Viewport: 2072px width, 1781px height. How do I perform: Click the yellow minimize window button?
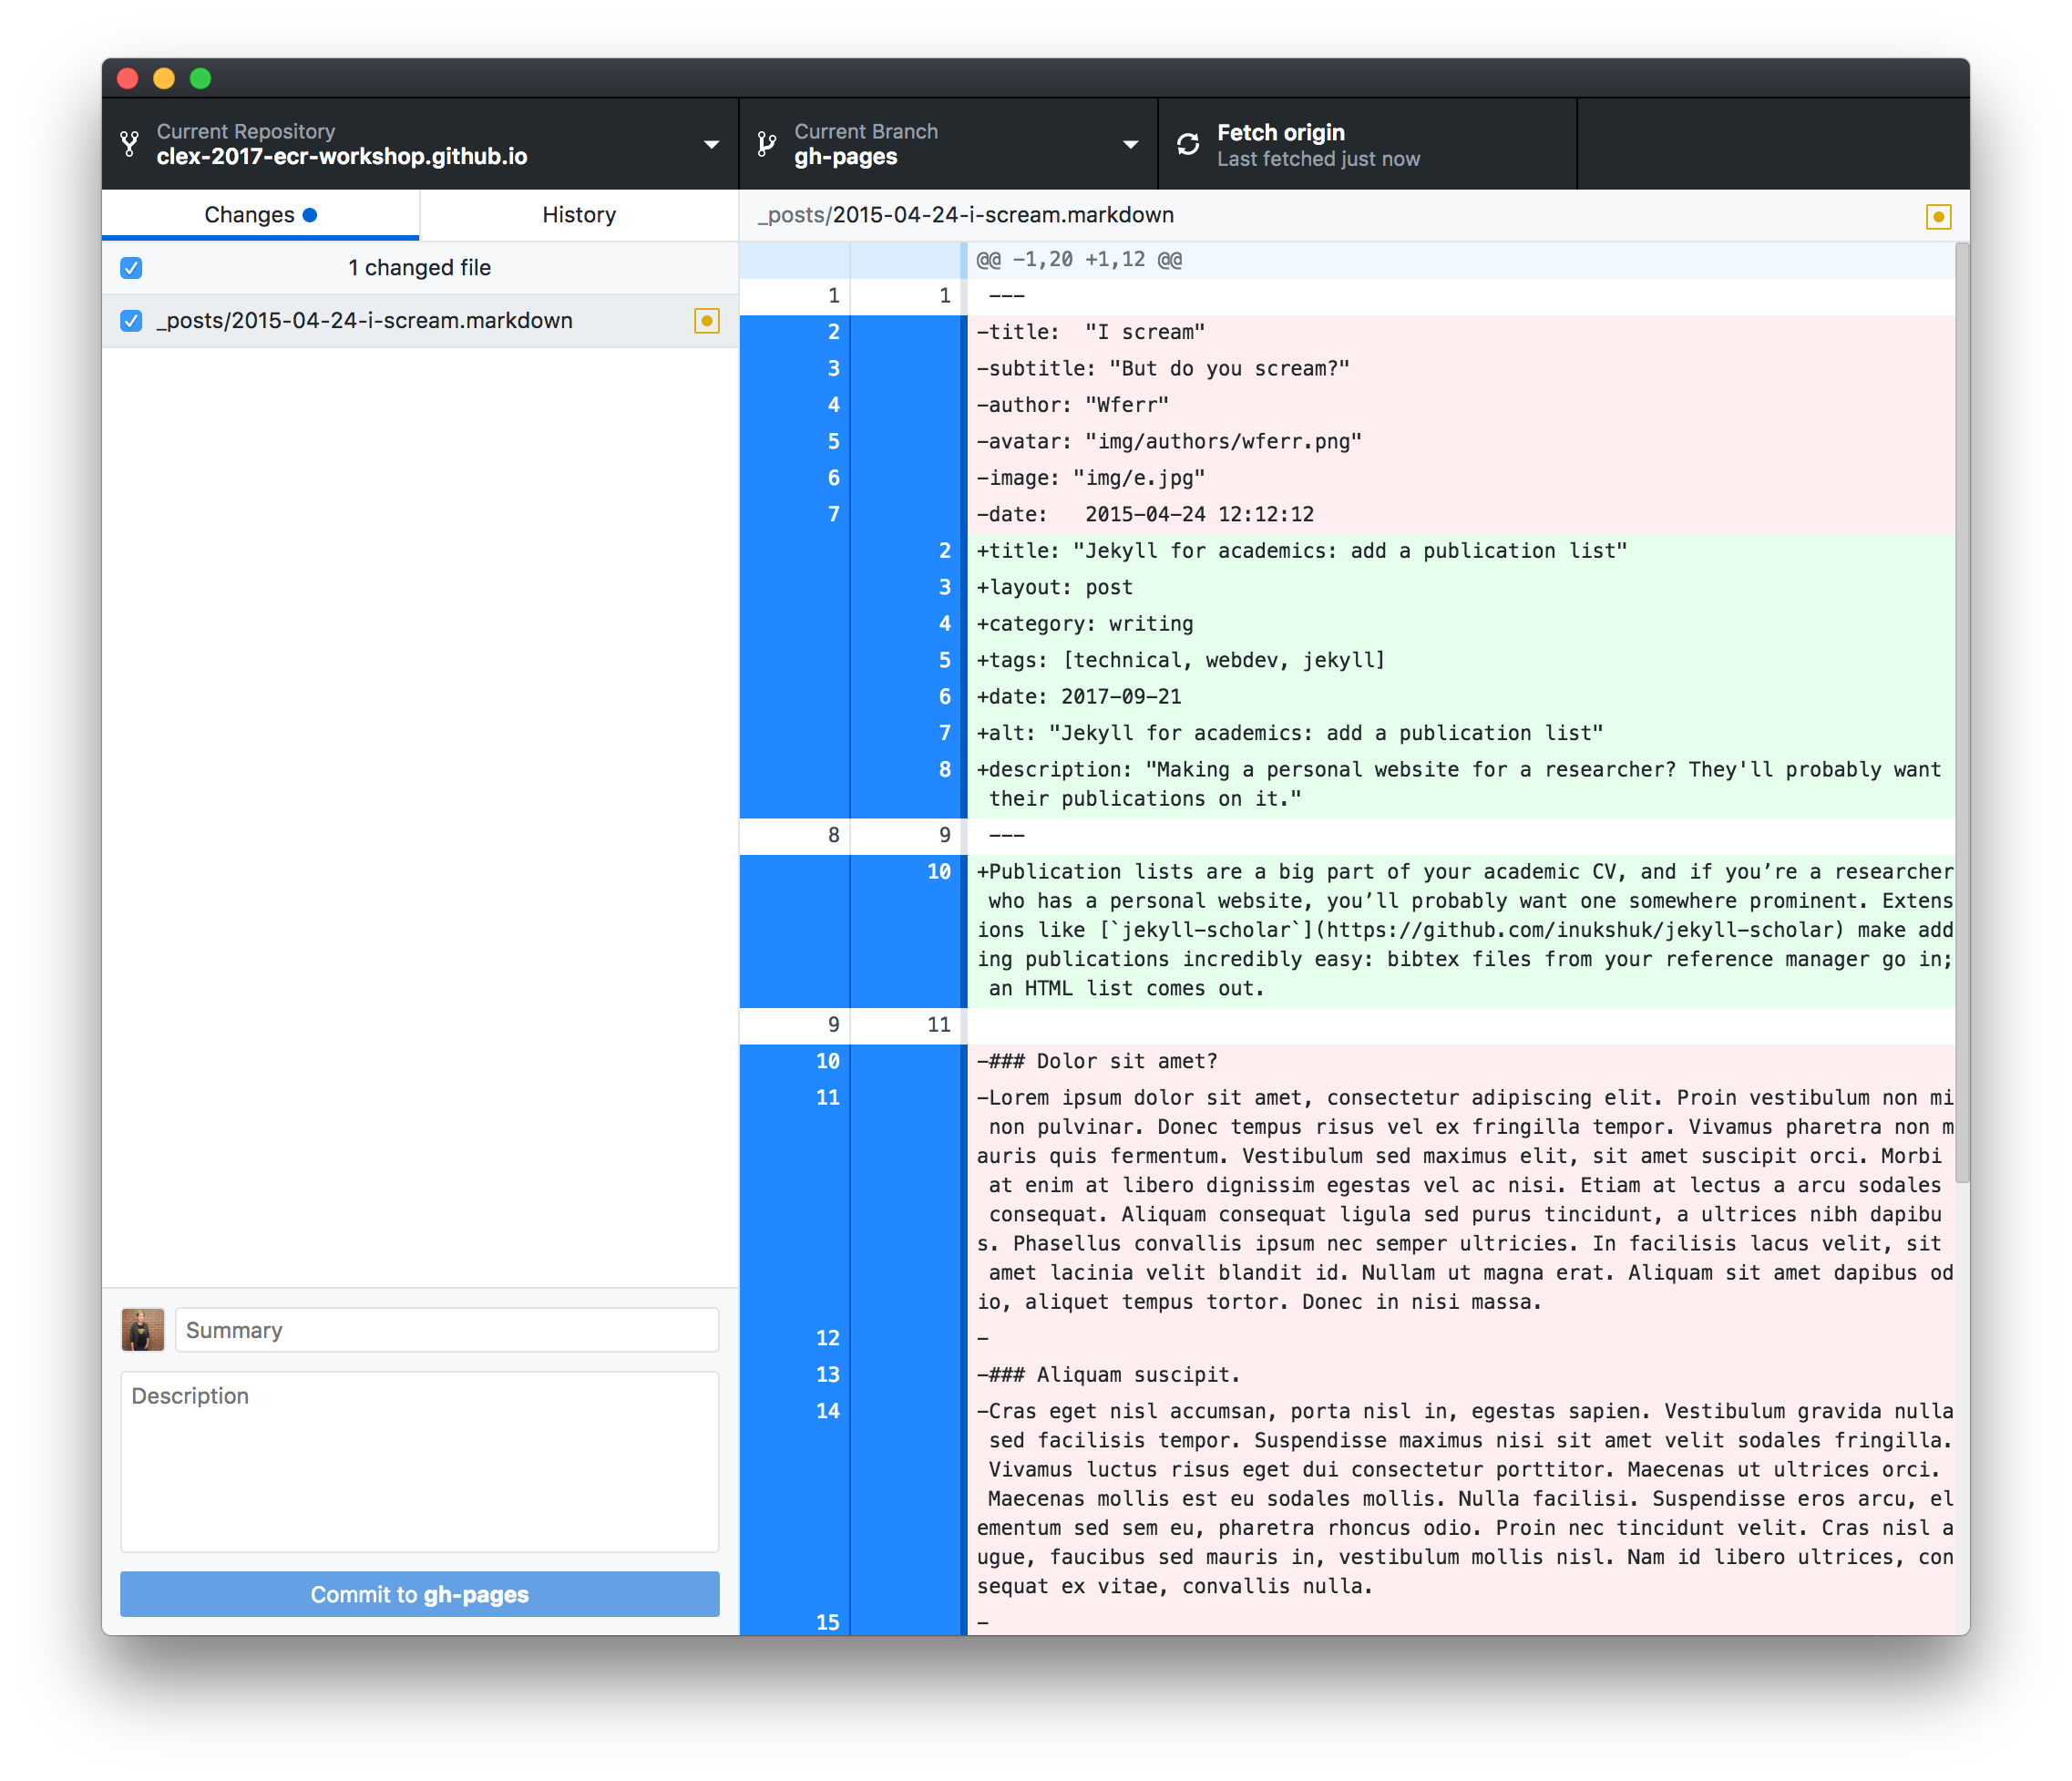coord(164,78)
